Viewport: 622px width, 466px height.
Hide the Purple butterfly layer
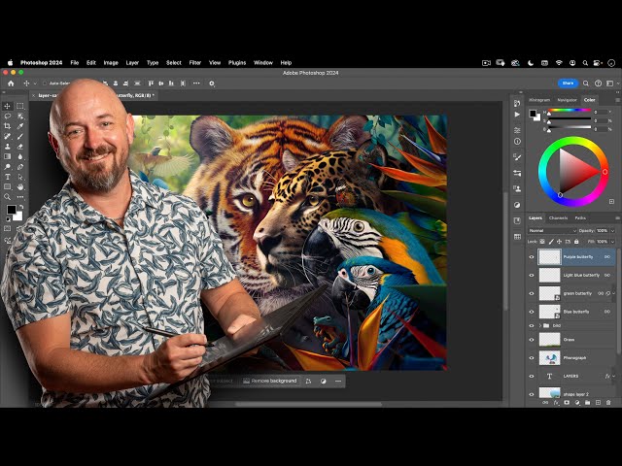pyautogui.click(x=532, y=257)
